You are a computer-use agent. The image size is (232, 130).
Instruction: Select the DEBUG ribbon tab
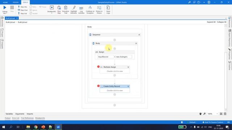click(x=25, y=3)
